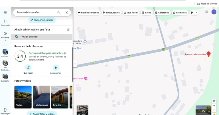This screenshot has height=115, width=219.
Task: Open Google apps grid icon
Action: tap(206, 12)
